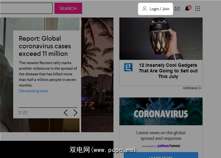This screenshot has width=221, height=158.
Task: Click the AdChoices icon
Action: click(200, 88)
